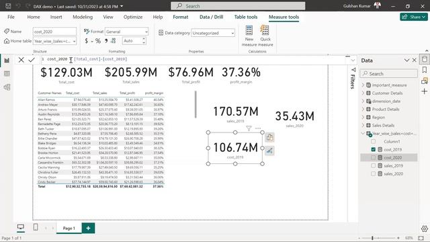430x242 pixels.
Task: Expand the Product Details table
Action: (363, 109)
